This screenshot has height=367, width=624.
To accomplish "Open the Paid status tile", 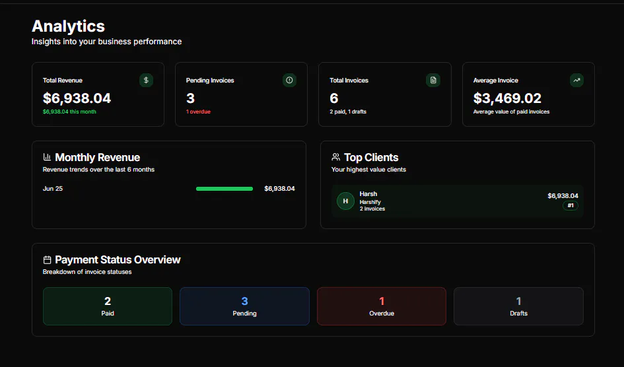I will pyautogui.click(x=108, y=306).
